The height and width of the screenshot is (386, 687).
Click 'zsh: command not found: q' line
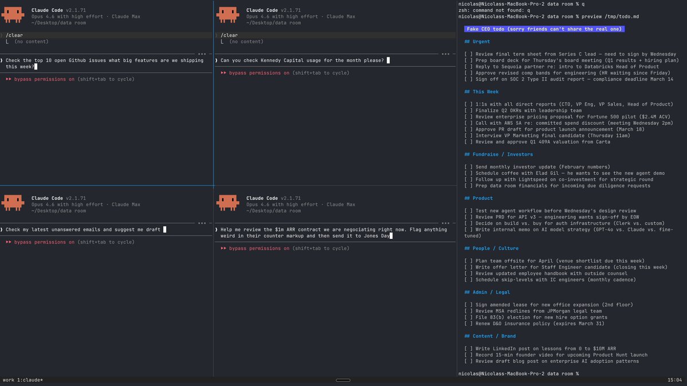click(494, 10)
